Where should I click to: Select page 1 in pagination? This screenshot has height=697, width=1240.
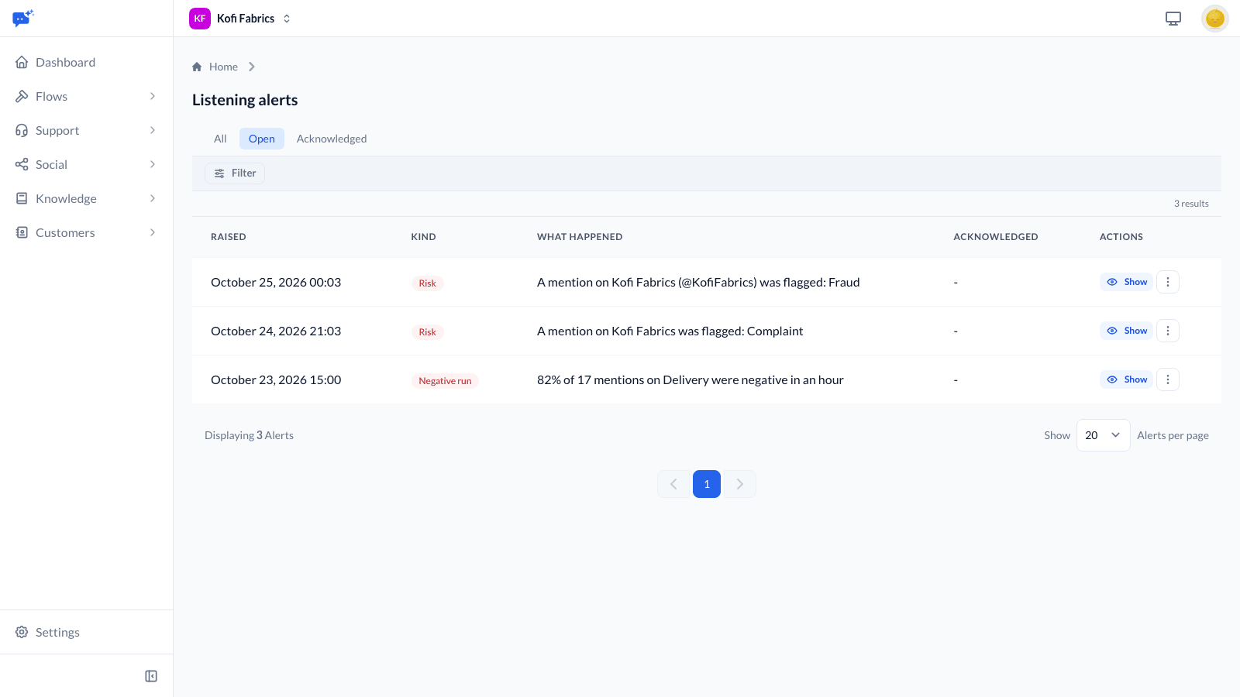coord(707,484)
